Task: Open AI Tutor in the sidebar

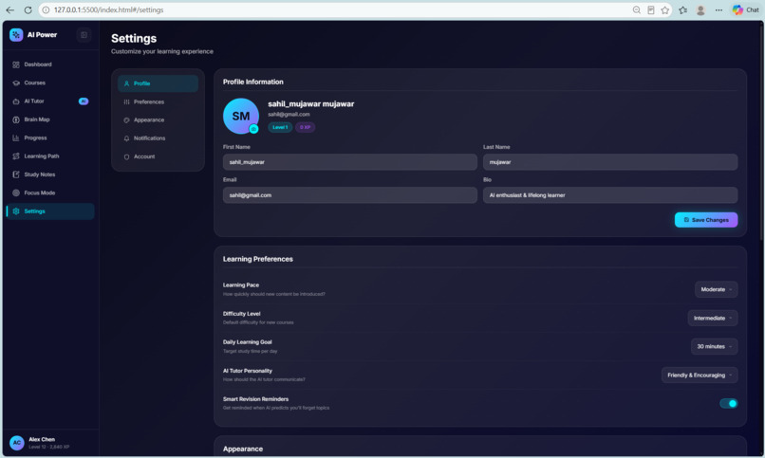Action: pos(50,101)
